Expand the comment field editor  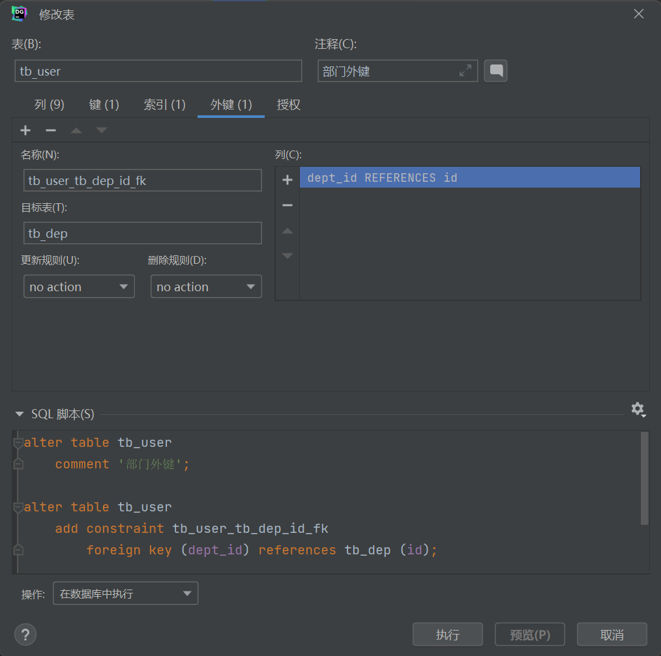pos(465,71)
